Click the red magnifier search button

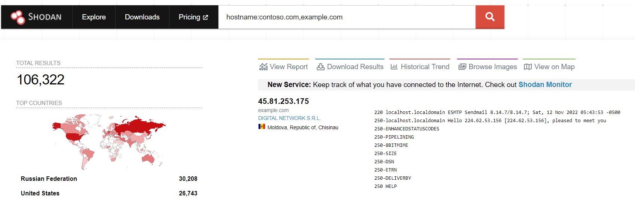[490, 17]
